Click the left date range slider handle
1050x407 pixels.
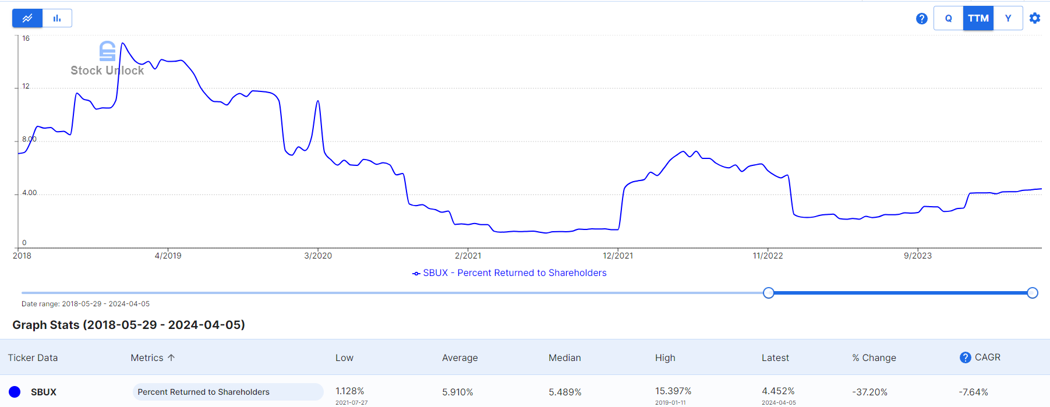coord(769,293)
